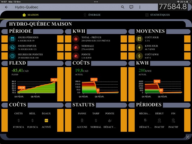Click the Coût KWH 0.07 $ value
Image resolution: width=192 pixels, height=144 pixels.
tap(148, 58)
